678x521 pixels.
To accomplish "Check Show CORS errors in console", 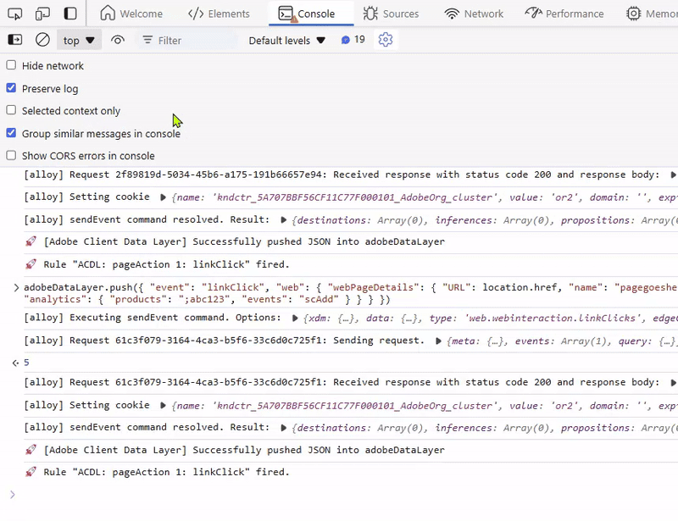I will click(11, 156).
